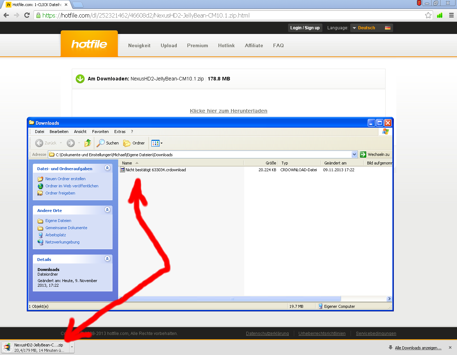Open Suchen search in Explorer toolbar

(108, 143)
